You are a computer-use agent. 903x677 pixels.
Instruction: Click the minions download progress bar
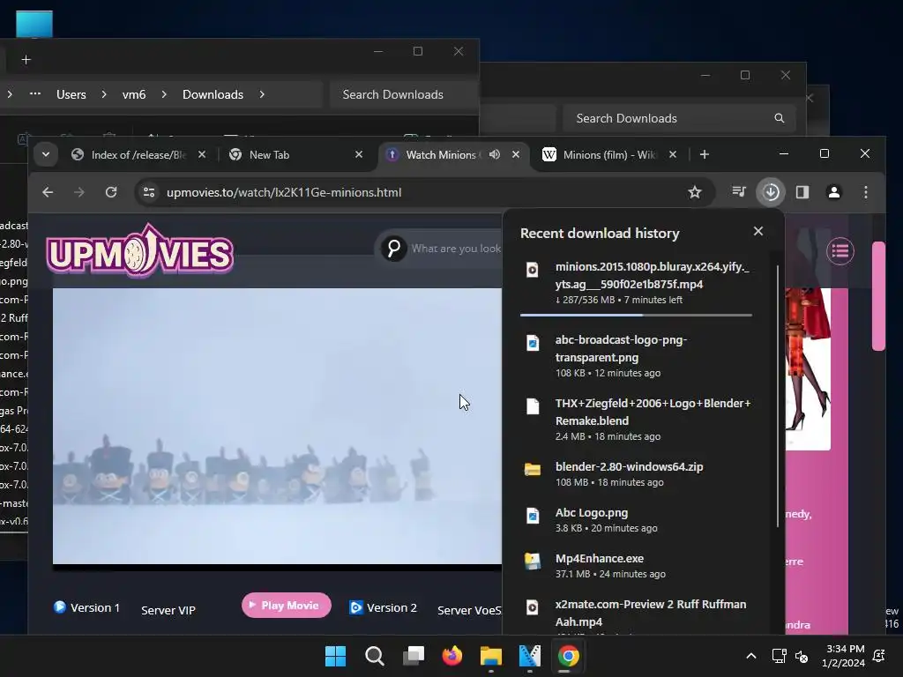point(636,315)
